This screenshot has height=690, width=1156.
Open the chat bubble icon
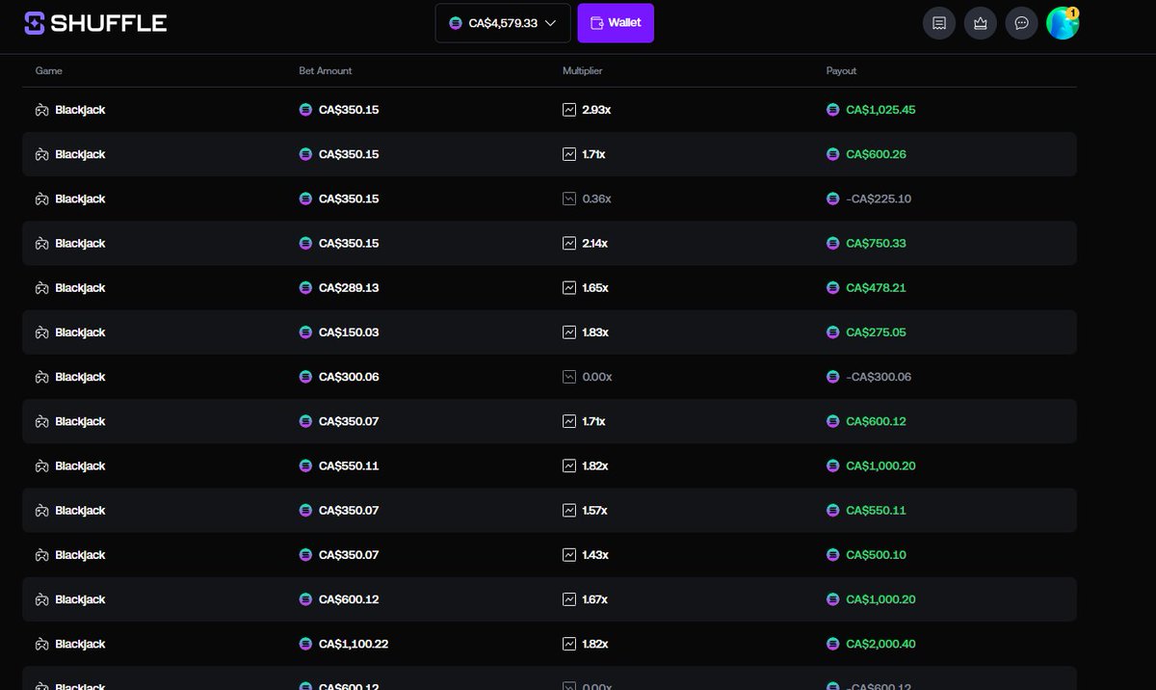1022,23
